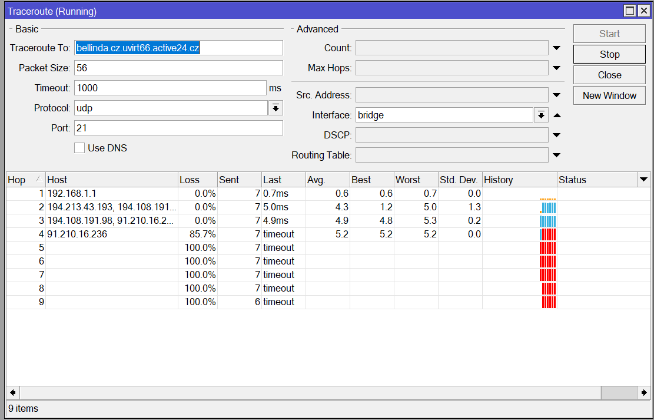Enable the Use DNS checkbox
This screenshot has height=420, width=654.
79,147
